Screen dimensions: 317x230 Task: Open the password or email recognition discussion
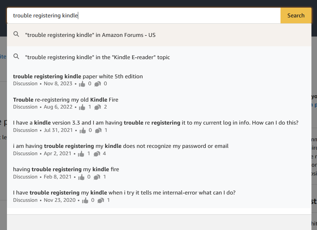coord(121,146)
